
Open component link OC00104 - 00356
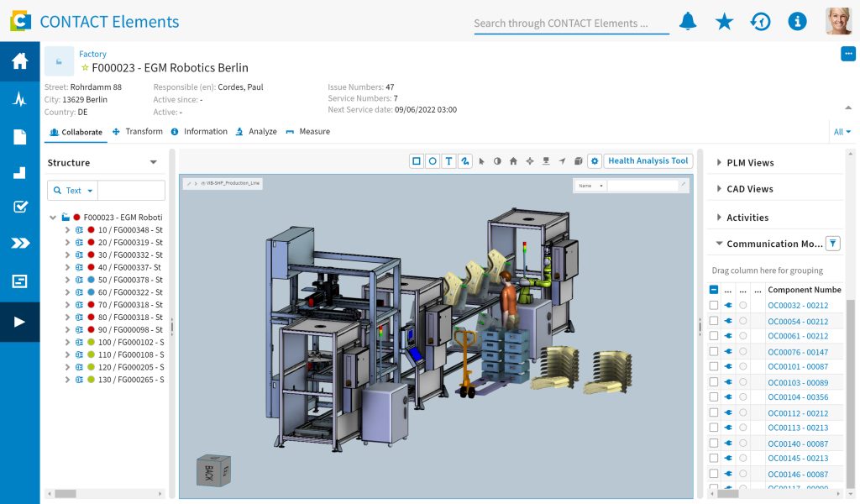pos(798,397)
